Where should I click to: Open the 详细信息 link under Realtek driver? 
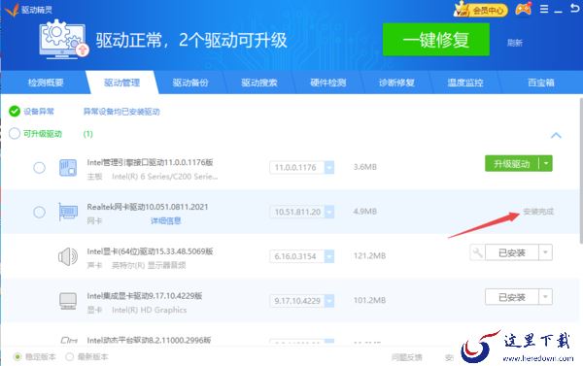[x=166, y=220]
